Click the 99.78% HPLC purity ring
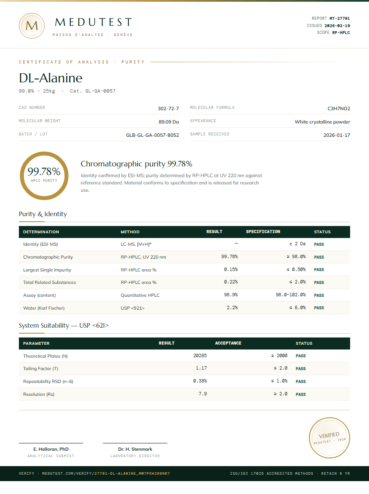The width and height of the screenshot is (369, 494). point(44,176)
